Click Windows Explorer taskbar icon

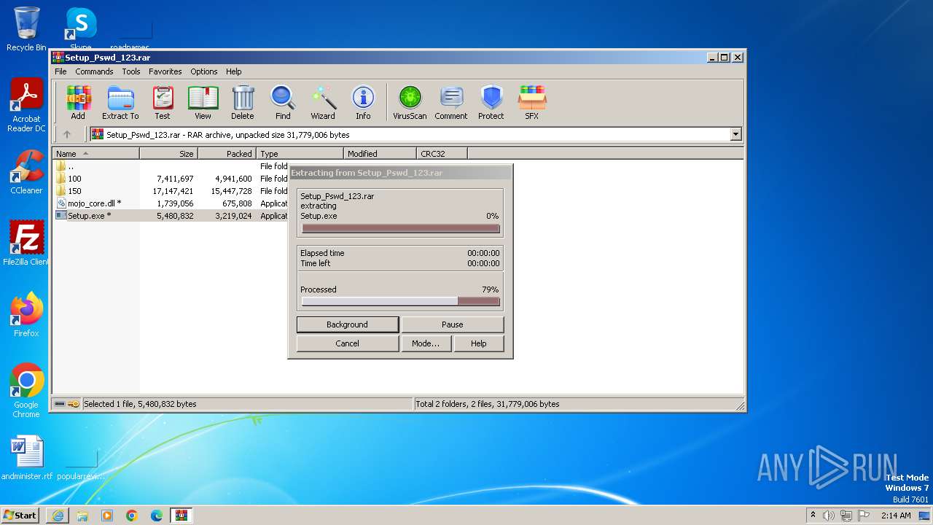point(82,516)
